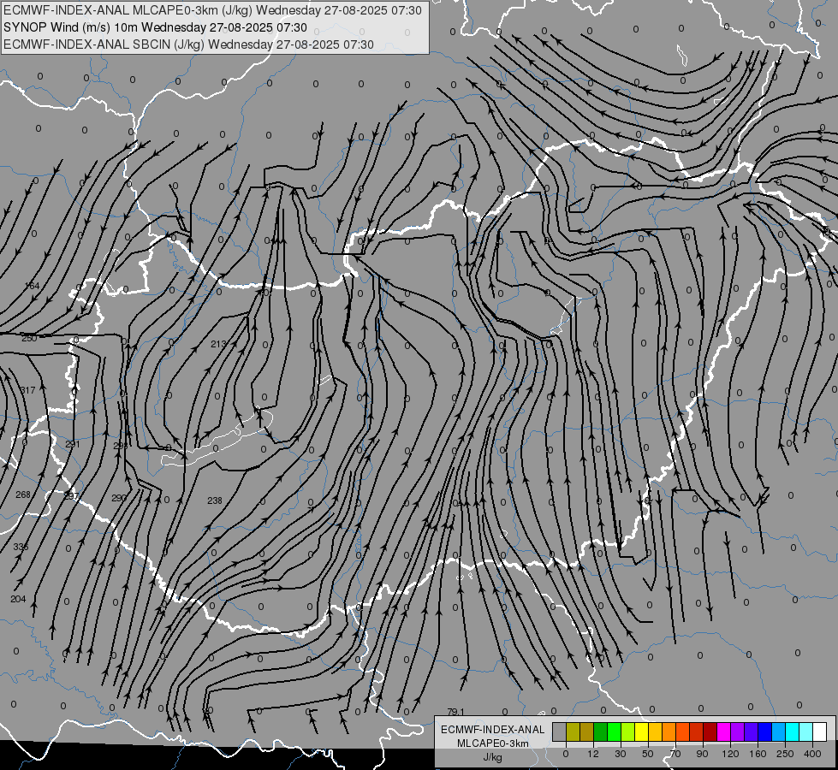Select the cyan legend swatch
The height and width of the screenshot is (770, 838).
click(792, 731)
